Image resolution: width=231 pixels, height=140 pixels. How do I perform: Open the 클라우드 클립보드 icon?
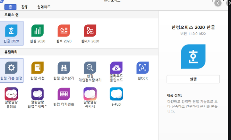pos(116,68)
